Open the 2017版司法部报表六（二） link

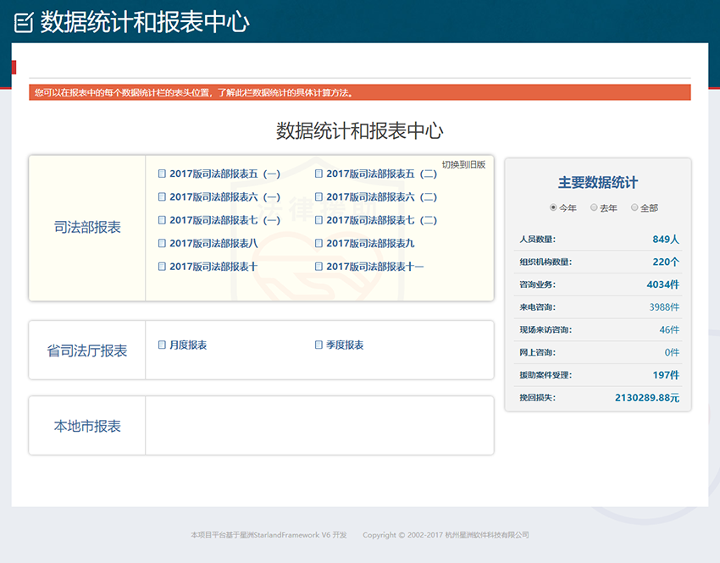click(381, 197)
